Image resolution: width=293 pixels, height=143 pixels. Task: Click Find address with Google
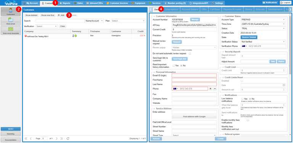pyautogui.click(x=194, y=117)
